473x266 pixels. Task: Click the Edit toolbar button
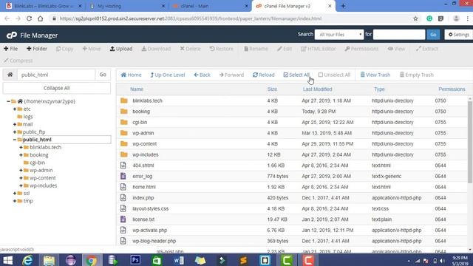(285, 49)
